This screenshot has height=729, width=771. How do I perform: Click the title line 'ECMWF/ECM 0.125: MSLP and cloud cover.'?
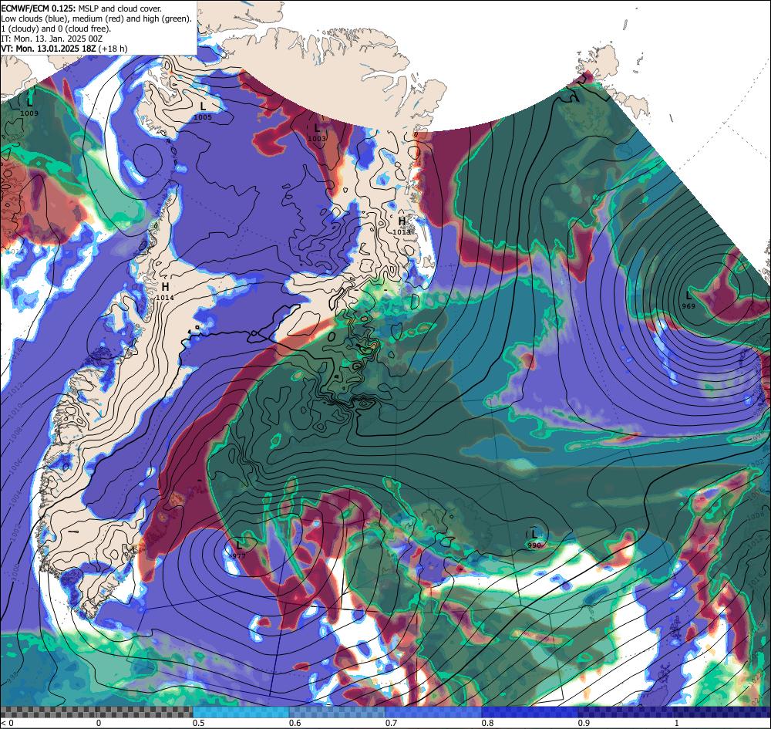point(81,8)
